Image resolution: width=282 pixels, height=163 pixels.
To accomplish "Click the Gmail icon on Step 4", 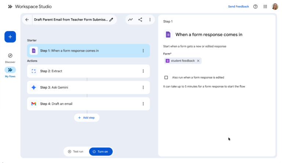I will click(x=34, y=104).
